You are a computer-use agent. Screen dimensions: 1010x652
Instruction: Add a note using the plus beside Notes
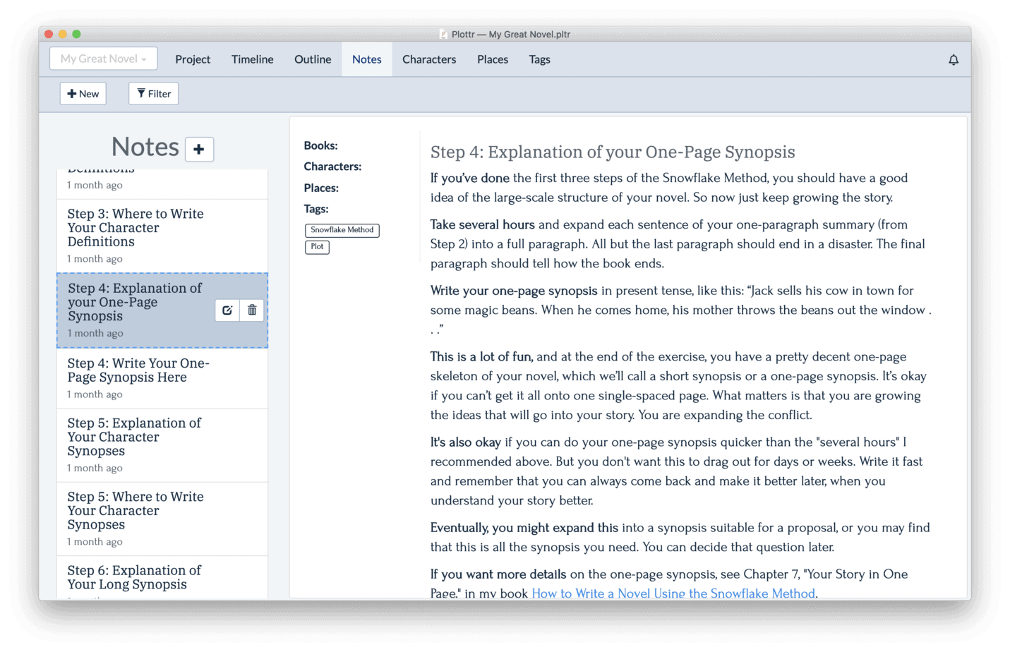(x=199, y=149)
